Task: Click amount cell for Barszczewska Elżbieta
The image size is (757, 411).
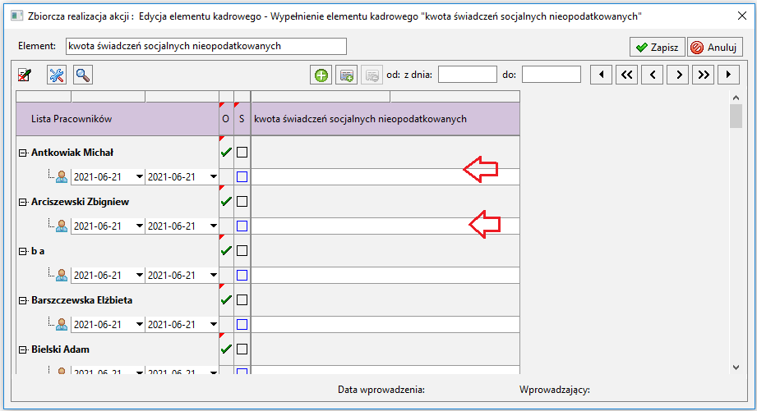Action: click(385, 324)
